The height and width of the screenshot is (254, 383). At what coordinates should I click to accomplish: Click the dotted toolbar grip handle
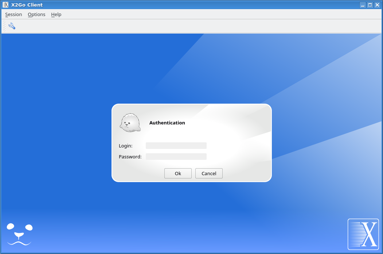tap(4, 26)
